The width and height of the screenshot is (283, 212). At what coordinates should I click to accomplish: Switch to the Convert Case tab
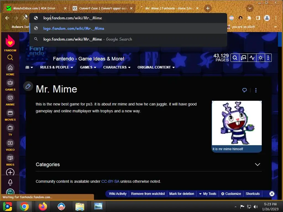point(103,8)
